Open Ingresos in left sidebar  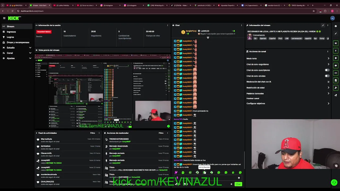pyautogui.click(x=17, y=32)
